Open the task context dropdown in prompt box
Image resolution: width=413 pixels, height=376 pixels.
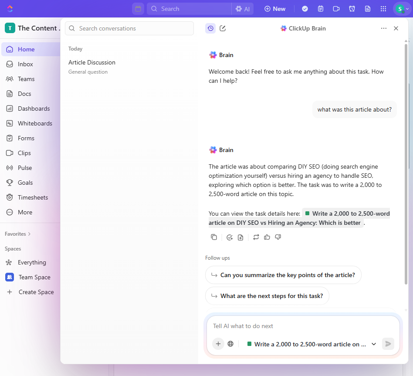tap(311, 344)
